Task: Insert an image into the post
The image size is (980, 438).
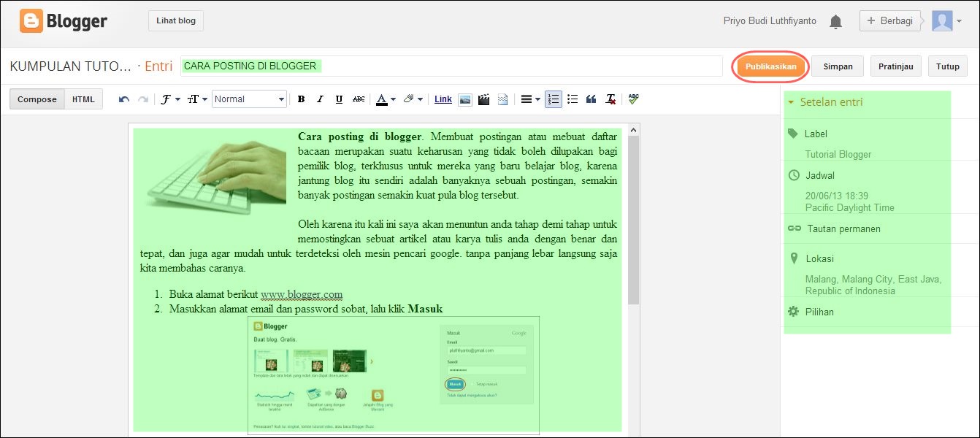Action: click(465, 99)
